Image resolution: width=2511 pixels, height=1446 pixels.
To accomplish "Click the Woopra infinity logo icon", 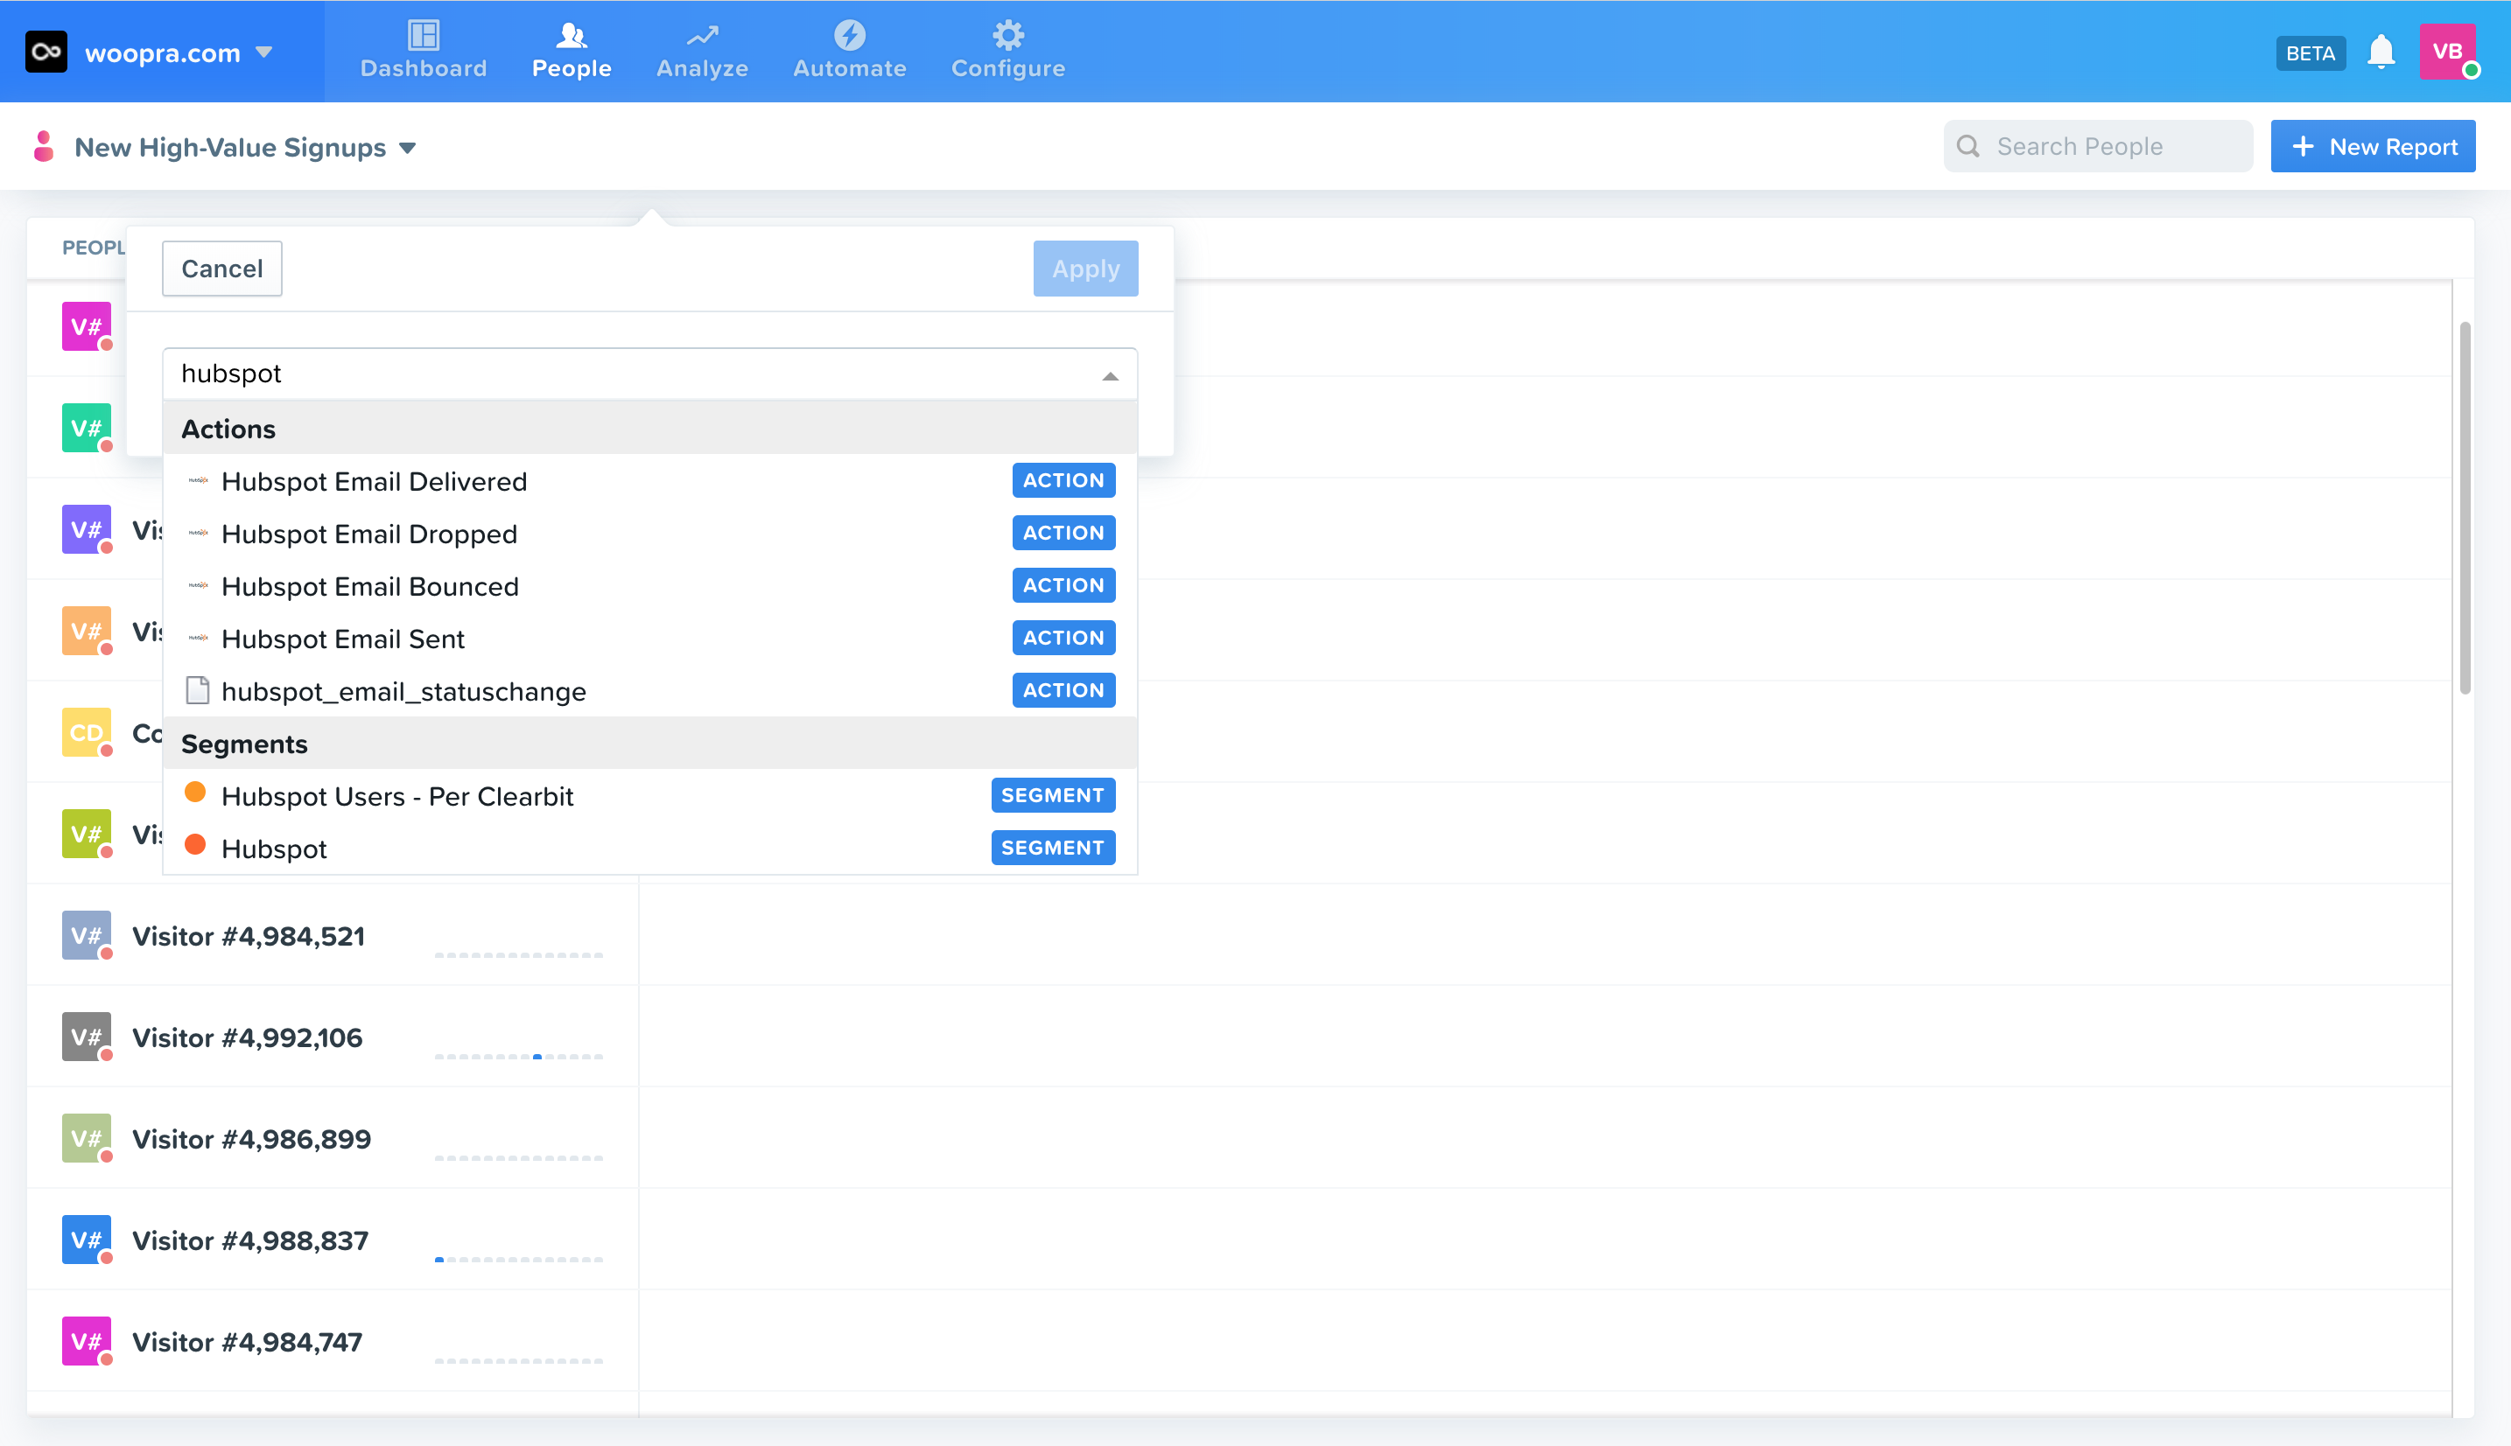I will [46, 52].
